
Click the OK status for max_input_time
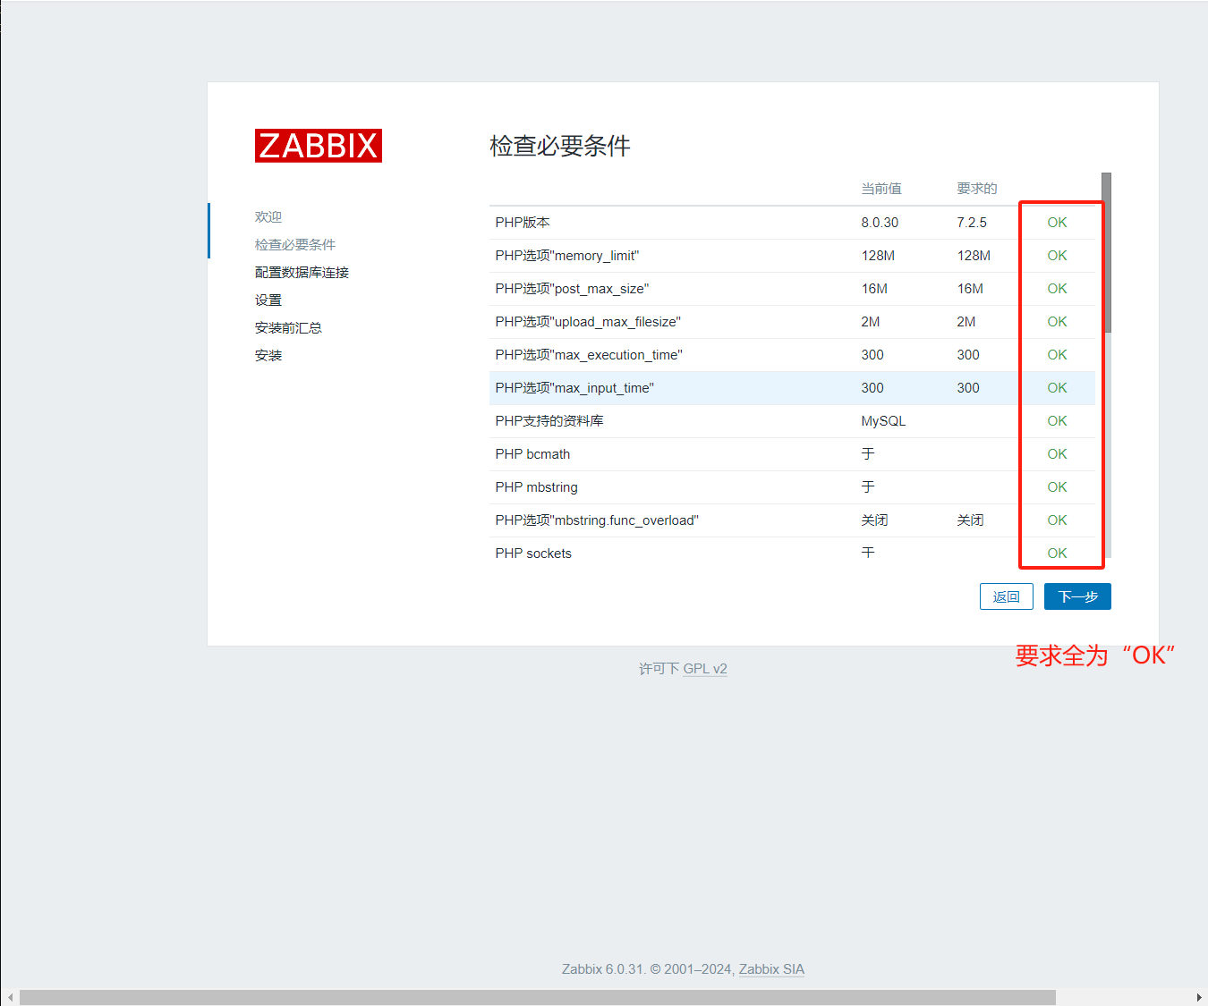pyautogui.click(x=1057, y=388)
